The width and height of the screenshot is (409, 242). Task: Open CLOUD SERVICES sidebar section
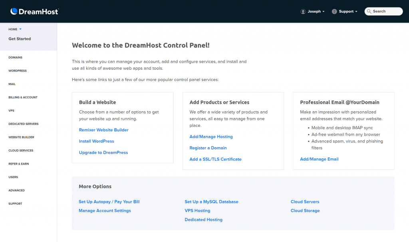coord(21,151)
